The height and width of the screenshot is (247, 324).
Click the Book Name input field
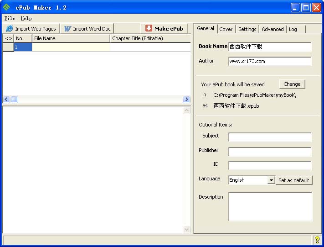click(x=270, y=47)
